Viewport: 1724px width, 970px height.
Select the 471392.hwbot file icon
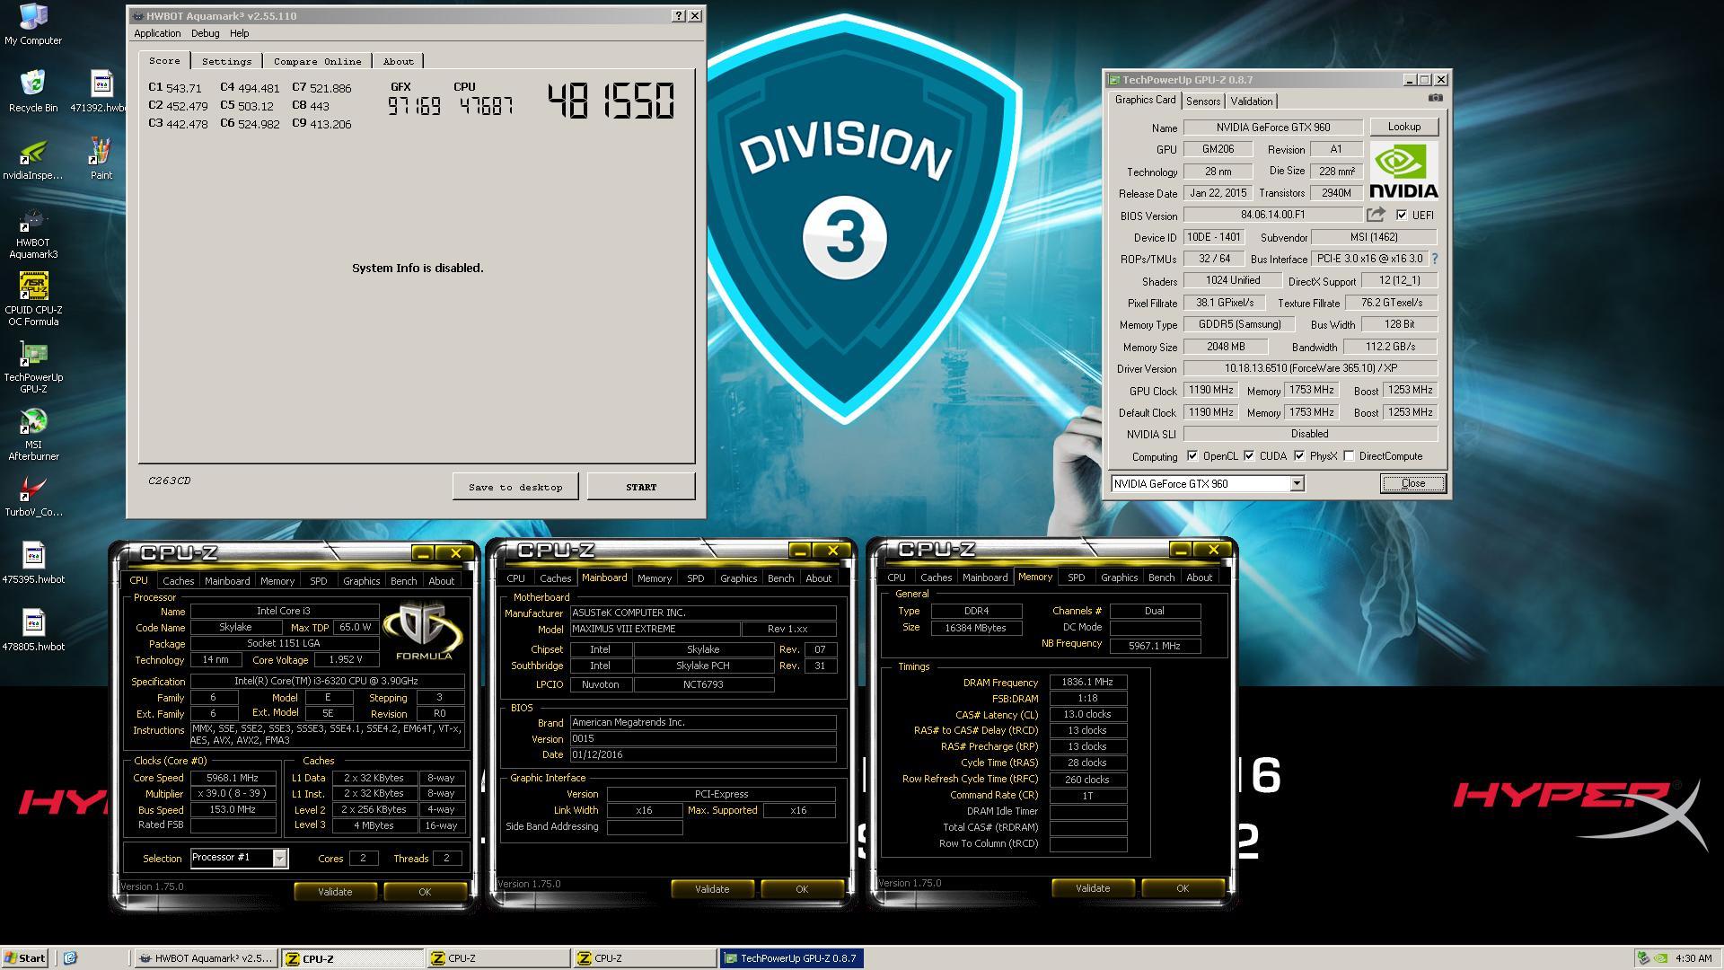click(101, 91)
